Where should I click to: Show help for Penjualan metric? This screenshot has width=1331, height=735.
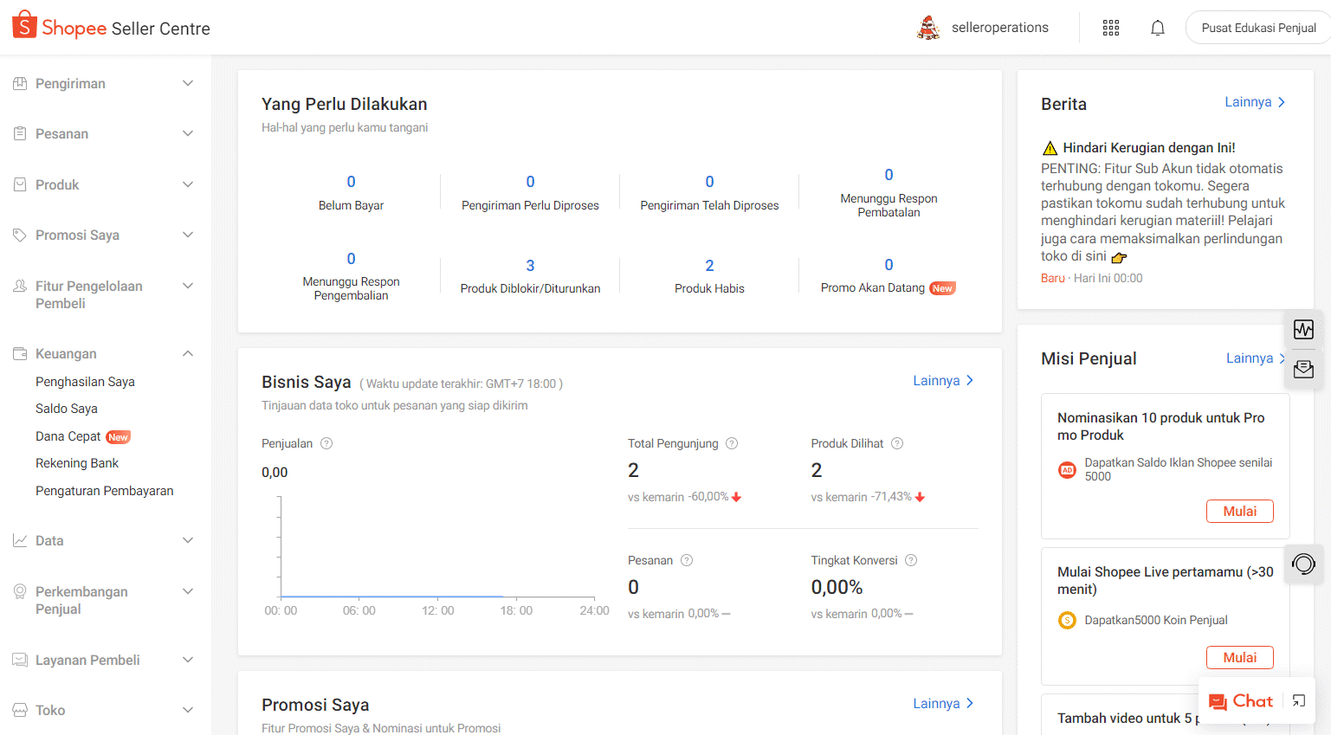[x=326, y=443]
